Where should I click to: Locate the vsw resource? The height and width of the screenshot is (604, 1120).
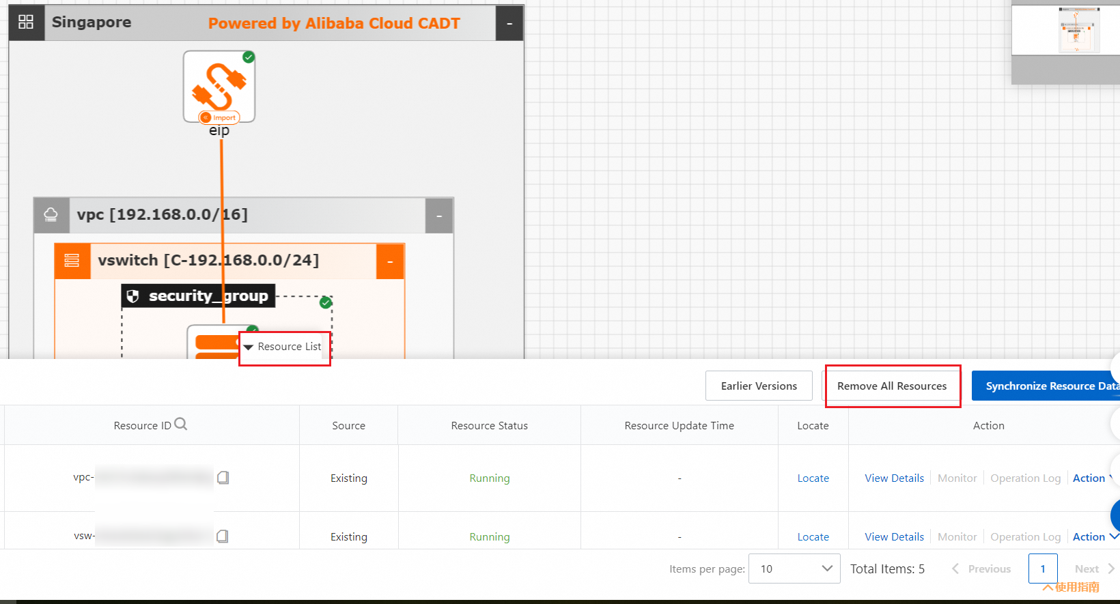coord(813,536)
